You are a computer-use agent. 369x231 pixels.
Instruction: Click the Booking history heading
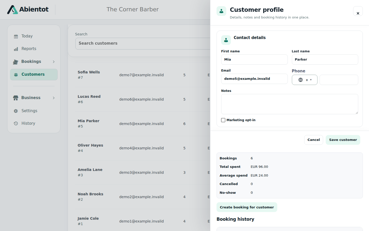click(x=235, y=219)
